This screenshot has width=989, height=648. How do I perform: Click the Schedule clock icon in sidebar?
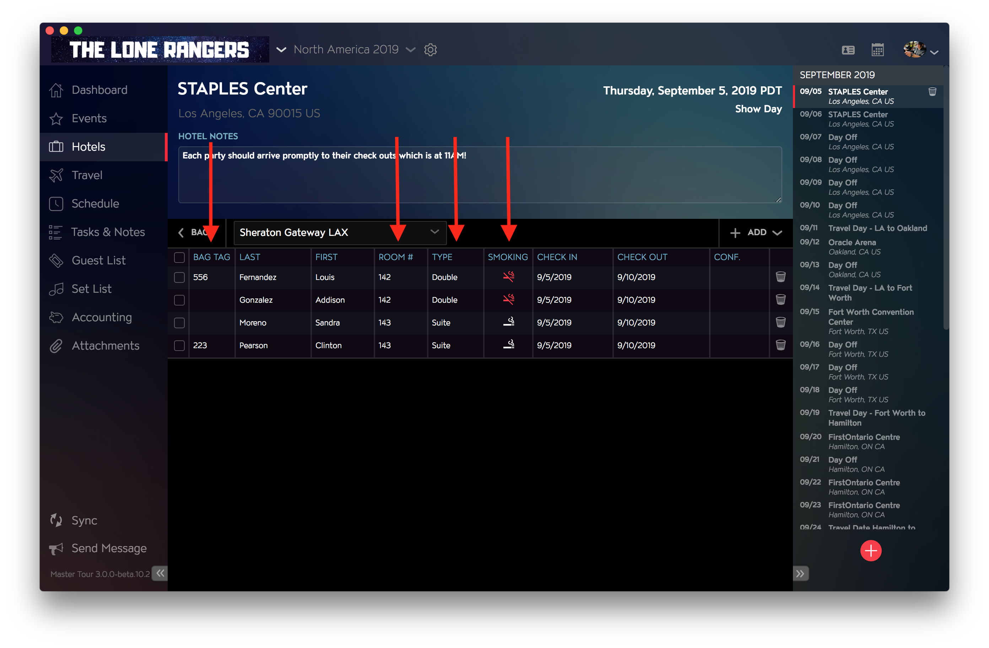click(56, 204)
